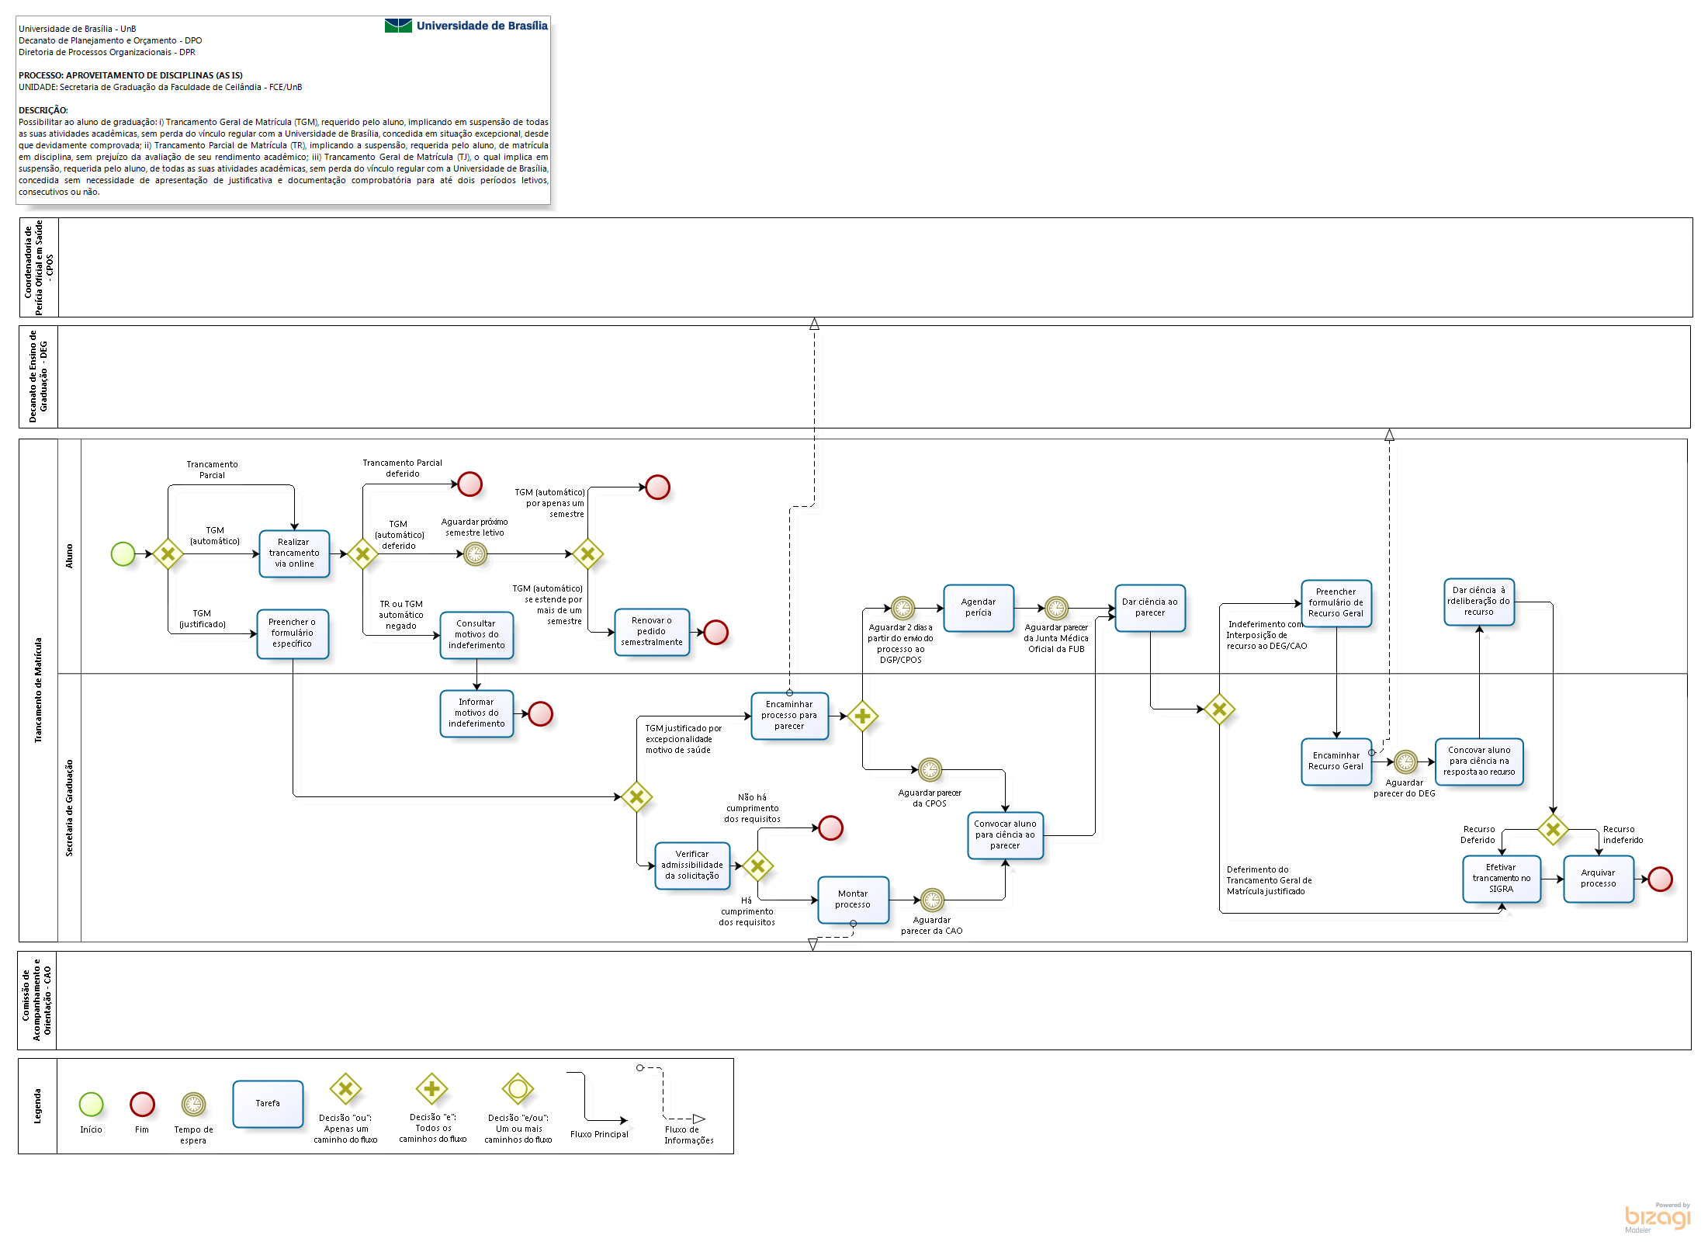Click 'PROCESSO: APROVEITAMENTO DE DISCIPLINAS' heading

coord(130,75)
